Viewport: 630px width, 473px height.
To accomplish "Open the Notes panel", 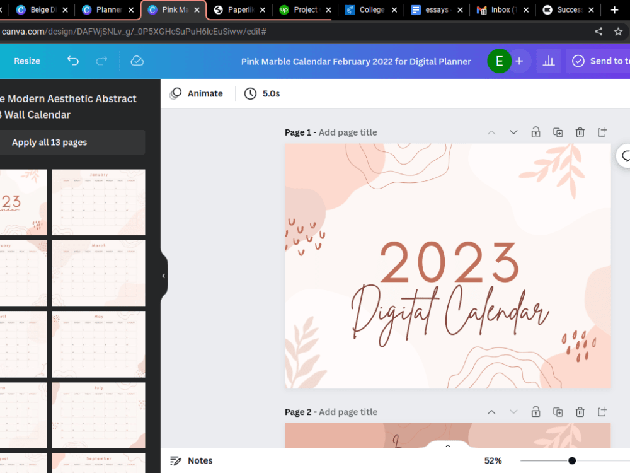I will (192, 460).
